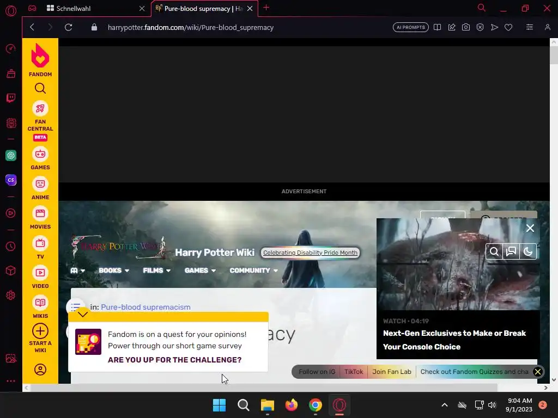This screenshot has width=558, height=418.
Task: Open the Movies section in Fandom sidebar
Action: pos(40,218)
